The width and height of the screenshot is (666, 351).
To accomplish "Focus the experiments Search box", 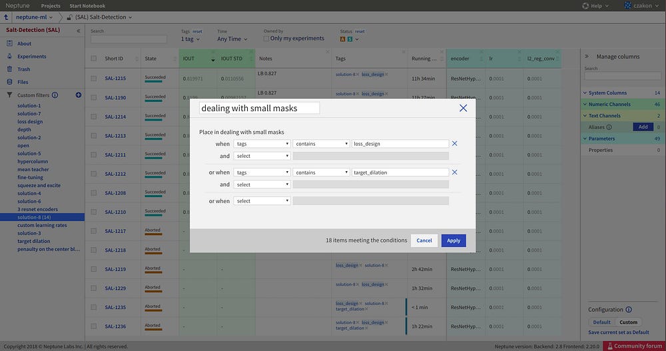I will coord(129,39).
